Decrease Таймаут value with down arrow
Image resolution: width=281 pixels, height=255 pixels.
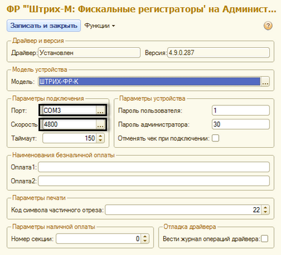[100, 140]
